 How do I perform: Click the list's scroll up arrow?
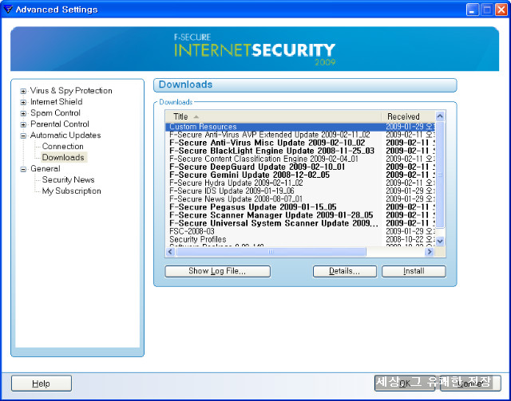pyautogui.click(x=440, y=116)
